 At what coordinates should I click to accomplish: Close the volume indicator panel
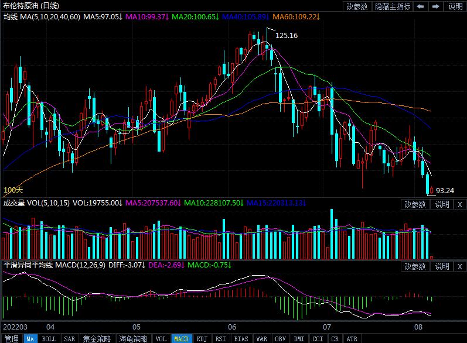point(459,204)
